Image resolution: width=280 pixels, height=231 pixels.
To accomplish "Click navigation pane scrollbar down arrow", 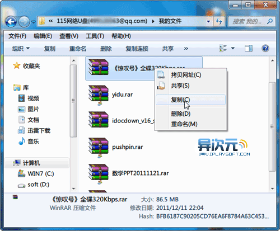I will point(74,188).
